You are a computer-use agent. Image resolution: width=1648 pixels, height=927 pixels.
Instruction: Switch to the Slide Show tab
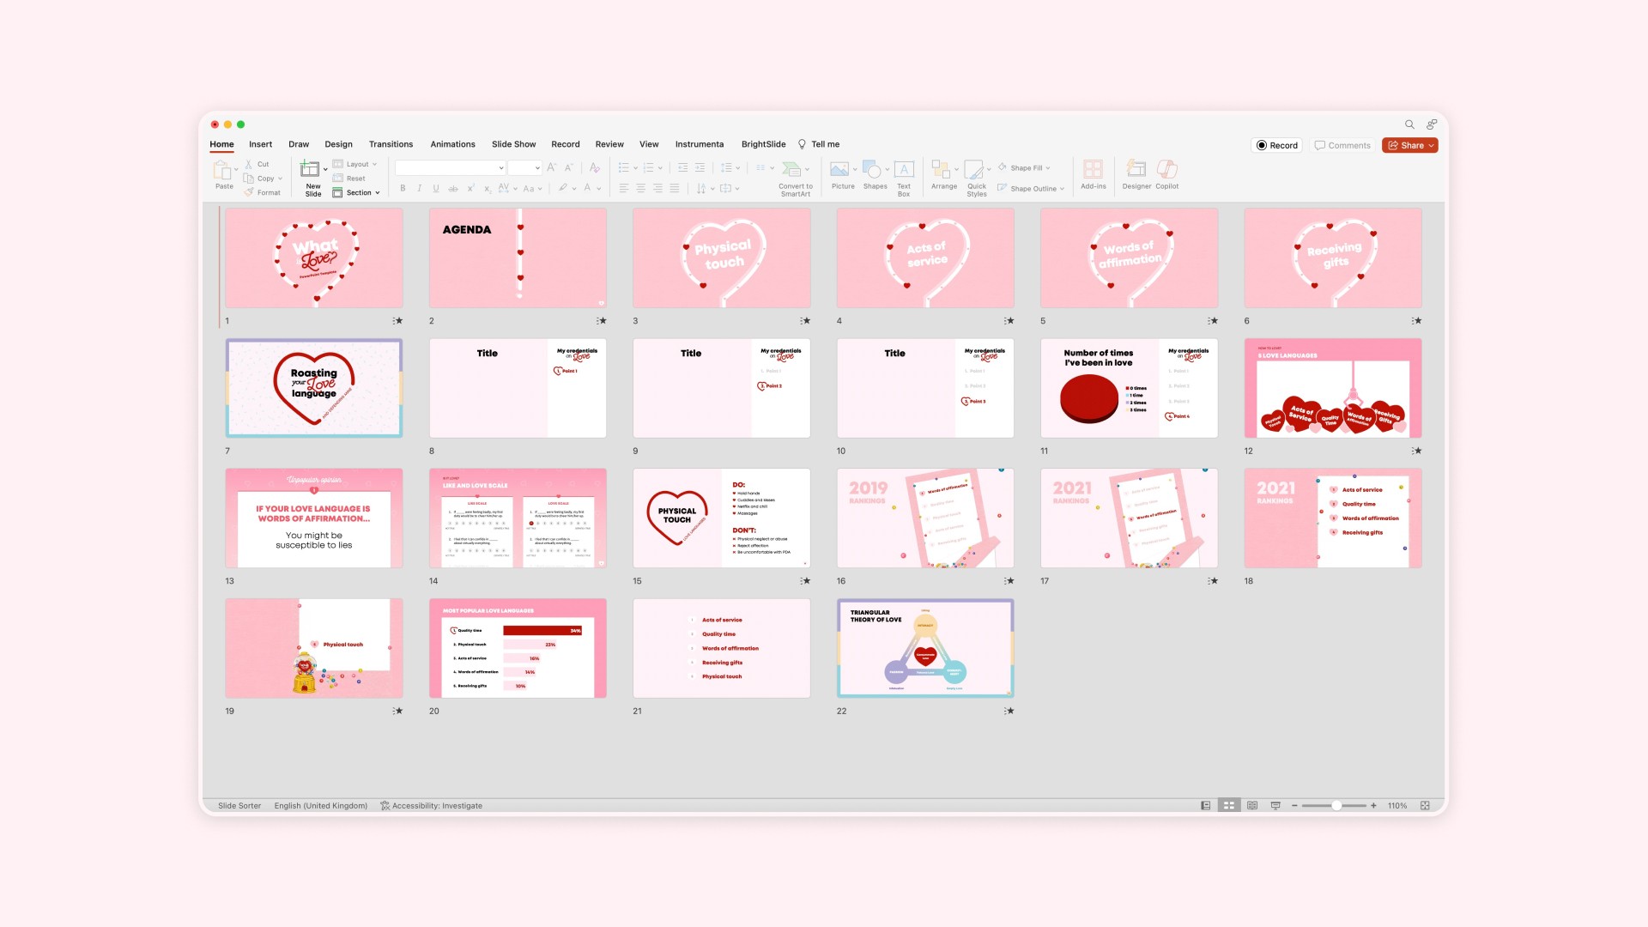(513, 144)
